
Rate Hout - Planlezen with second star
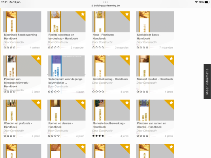pyautogui.click(x=96, y=47)
